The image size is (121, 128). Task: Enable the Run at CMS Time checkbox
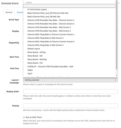point(24,117)
